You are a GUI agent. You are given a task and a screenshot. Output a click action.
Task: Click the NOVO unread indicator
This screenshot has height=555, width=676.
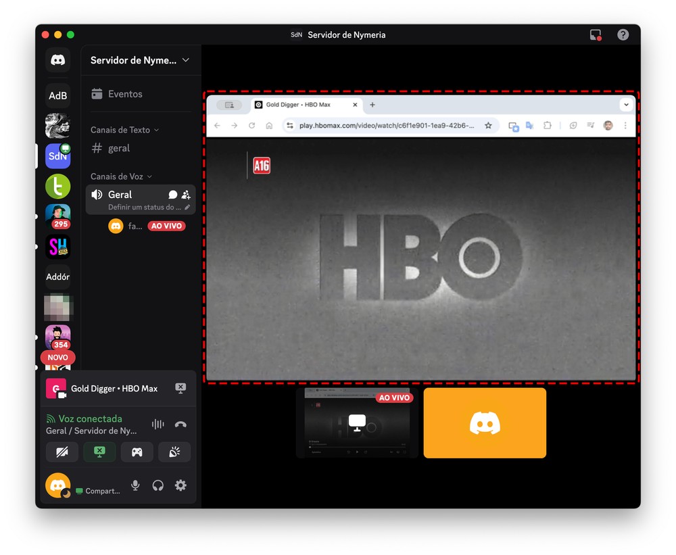pyautogui.click(x=58, y=358)
